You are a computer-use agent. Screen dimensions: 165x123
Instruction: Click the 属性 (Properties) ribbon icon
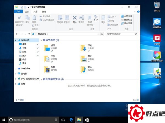pos(103,18)
